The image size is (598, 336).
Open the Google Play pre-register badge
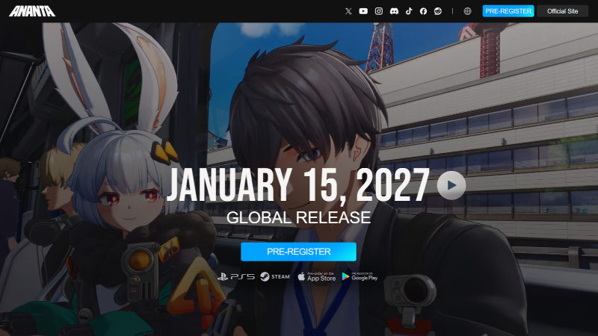(x=360, y=276)
